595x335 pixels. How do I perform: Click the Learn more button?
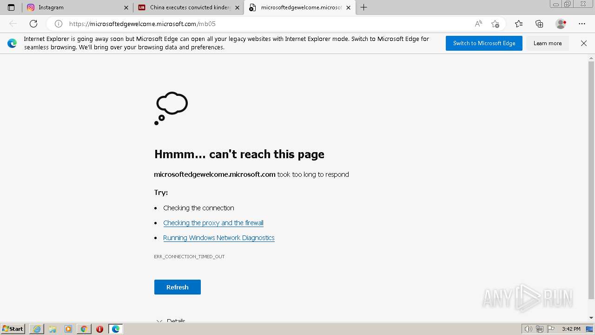(548, 43)
